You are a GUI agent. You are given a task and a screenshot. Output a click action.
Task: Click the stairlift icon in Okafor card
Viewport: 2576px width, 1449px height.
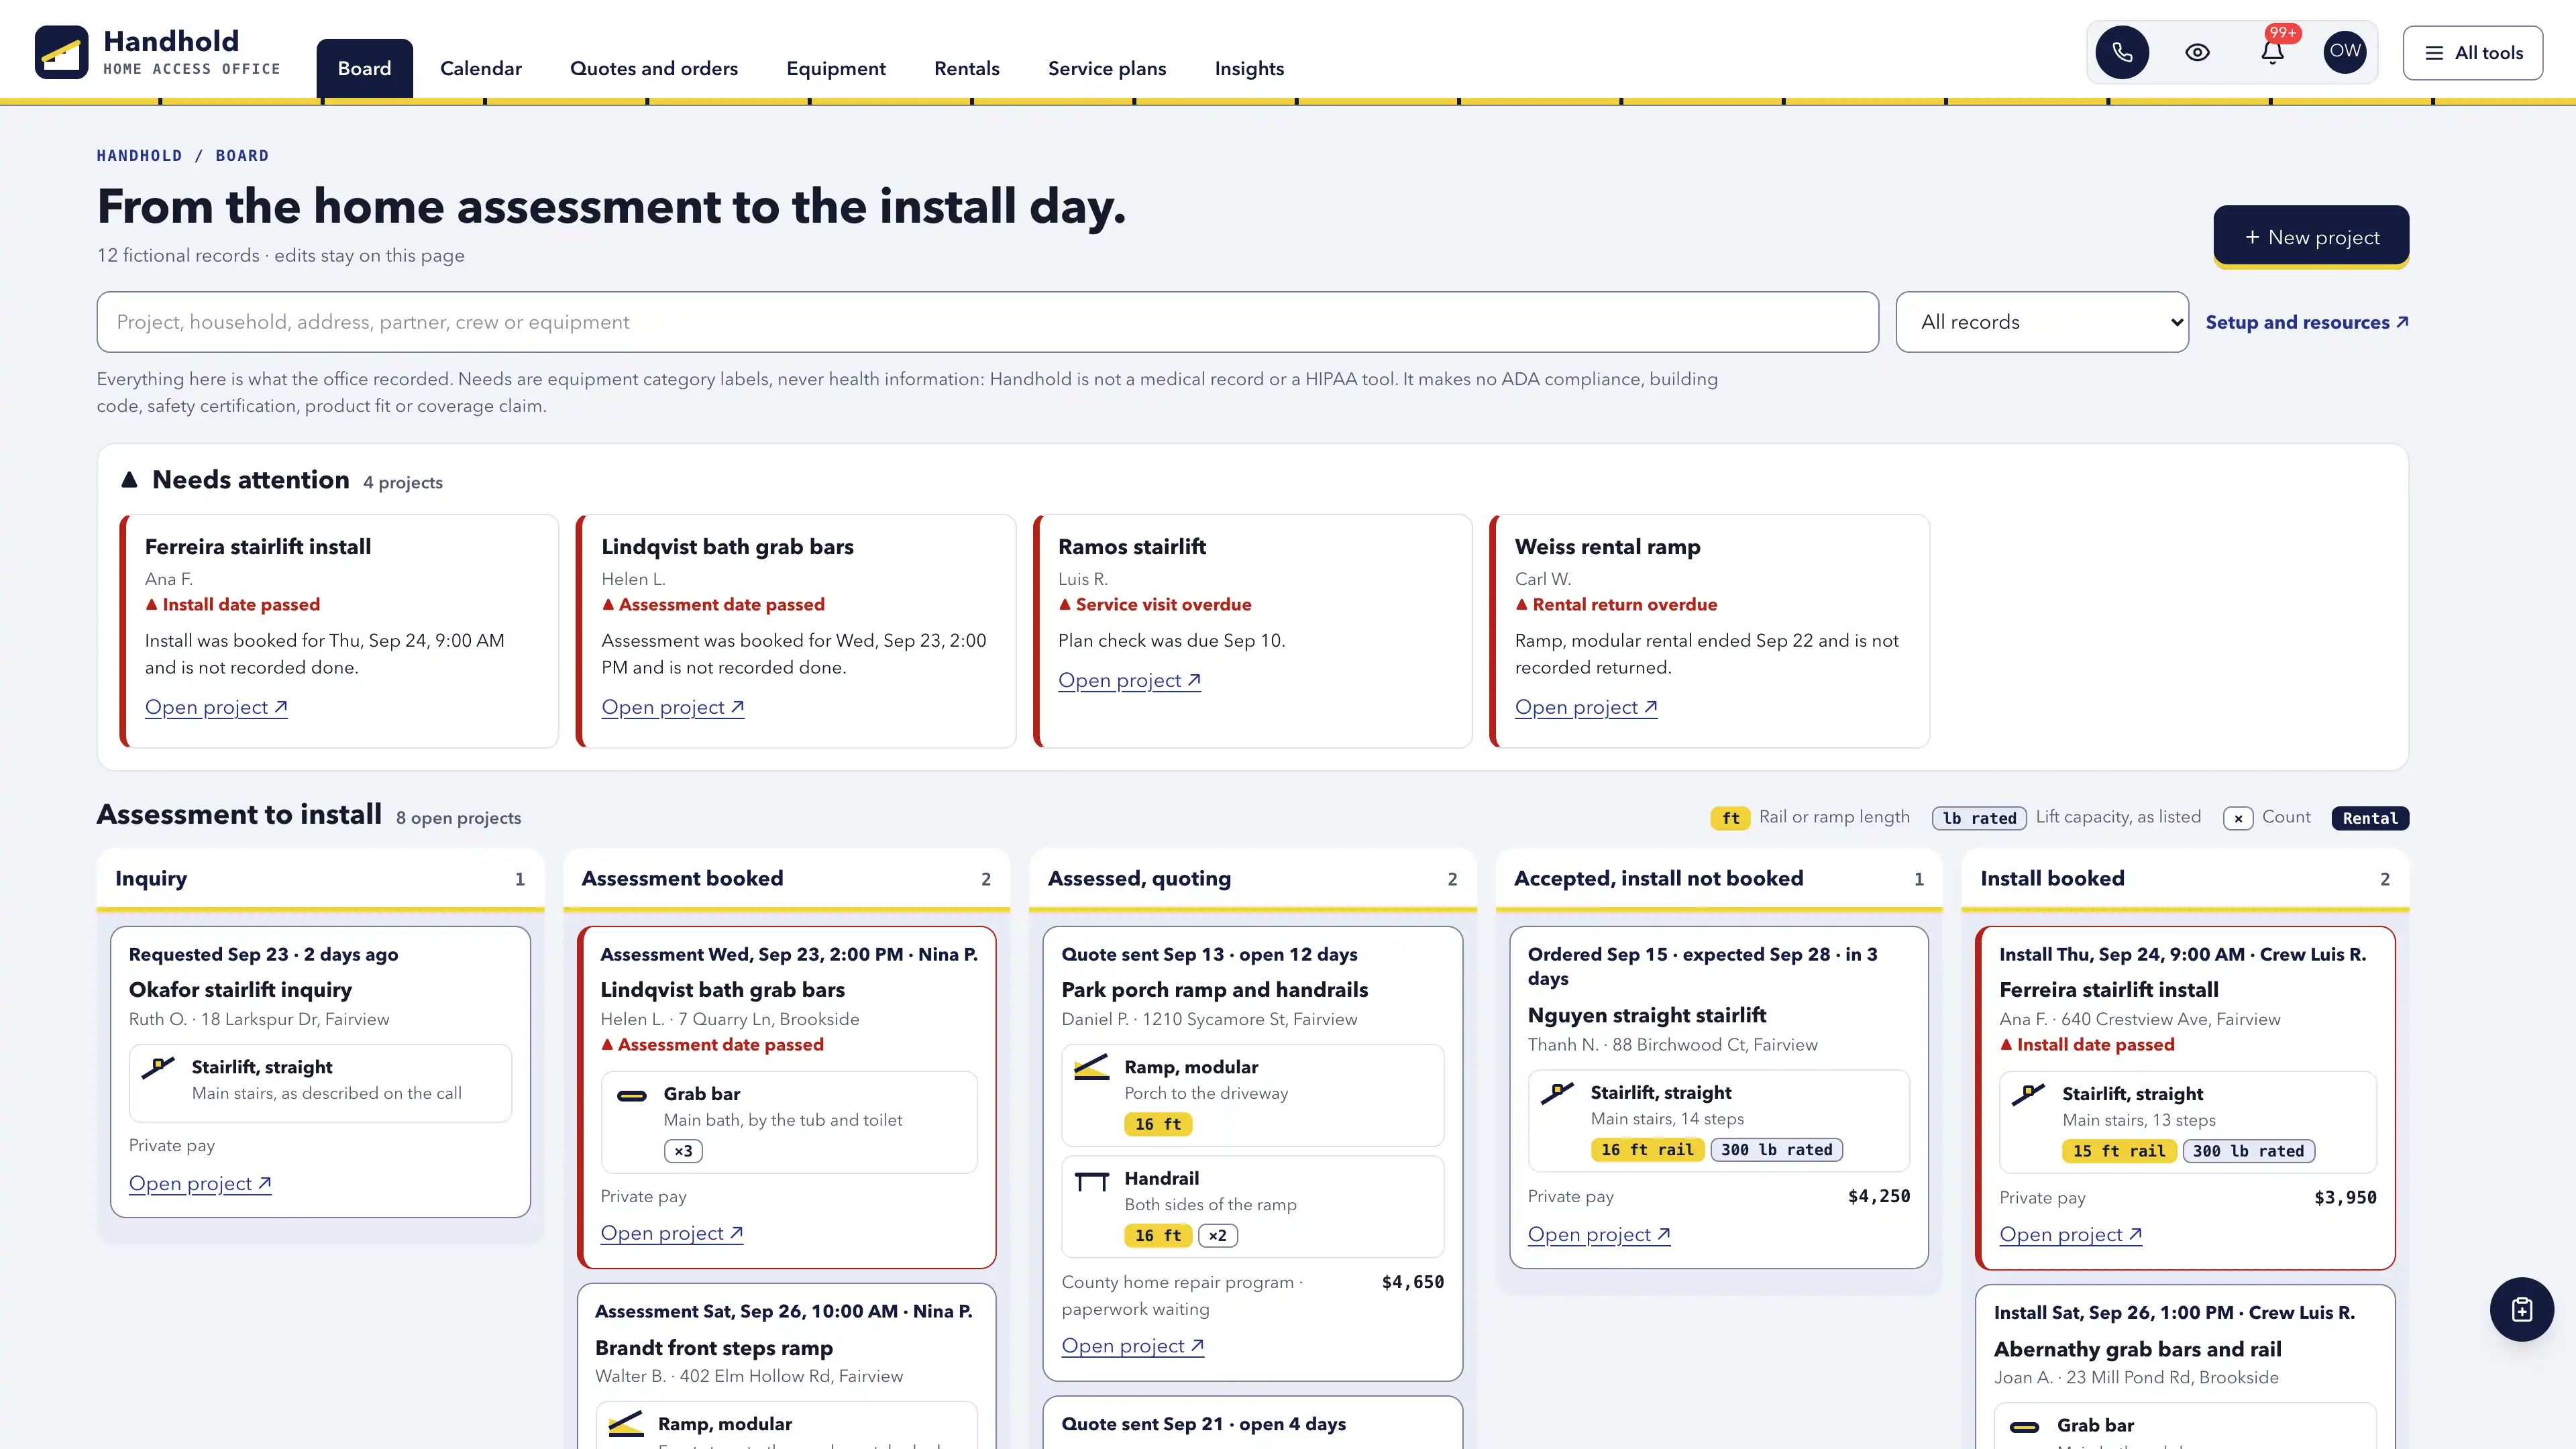[x=158, y=1067]
